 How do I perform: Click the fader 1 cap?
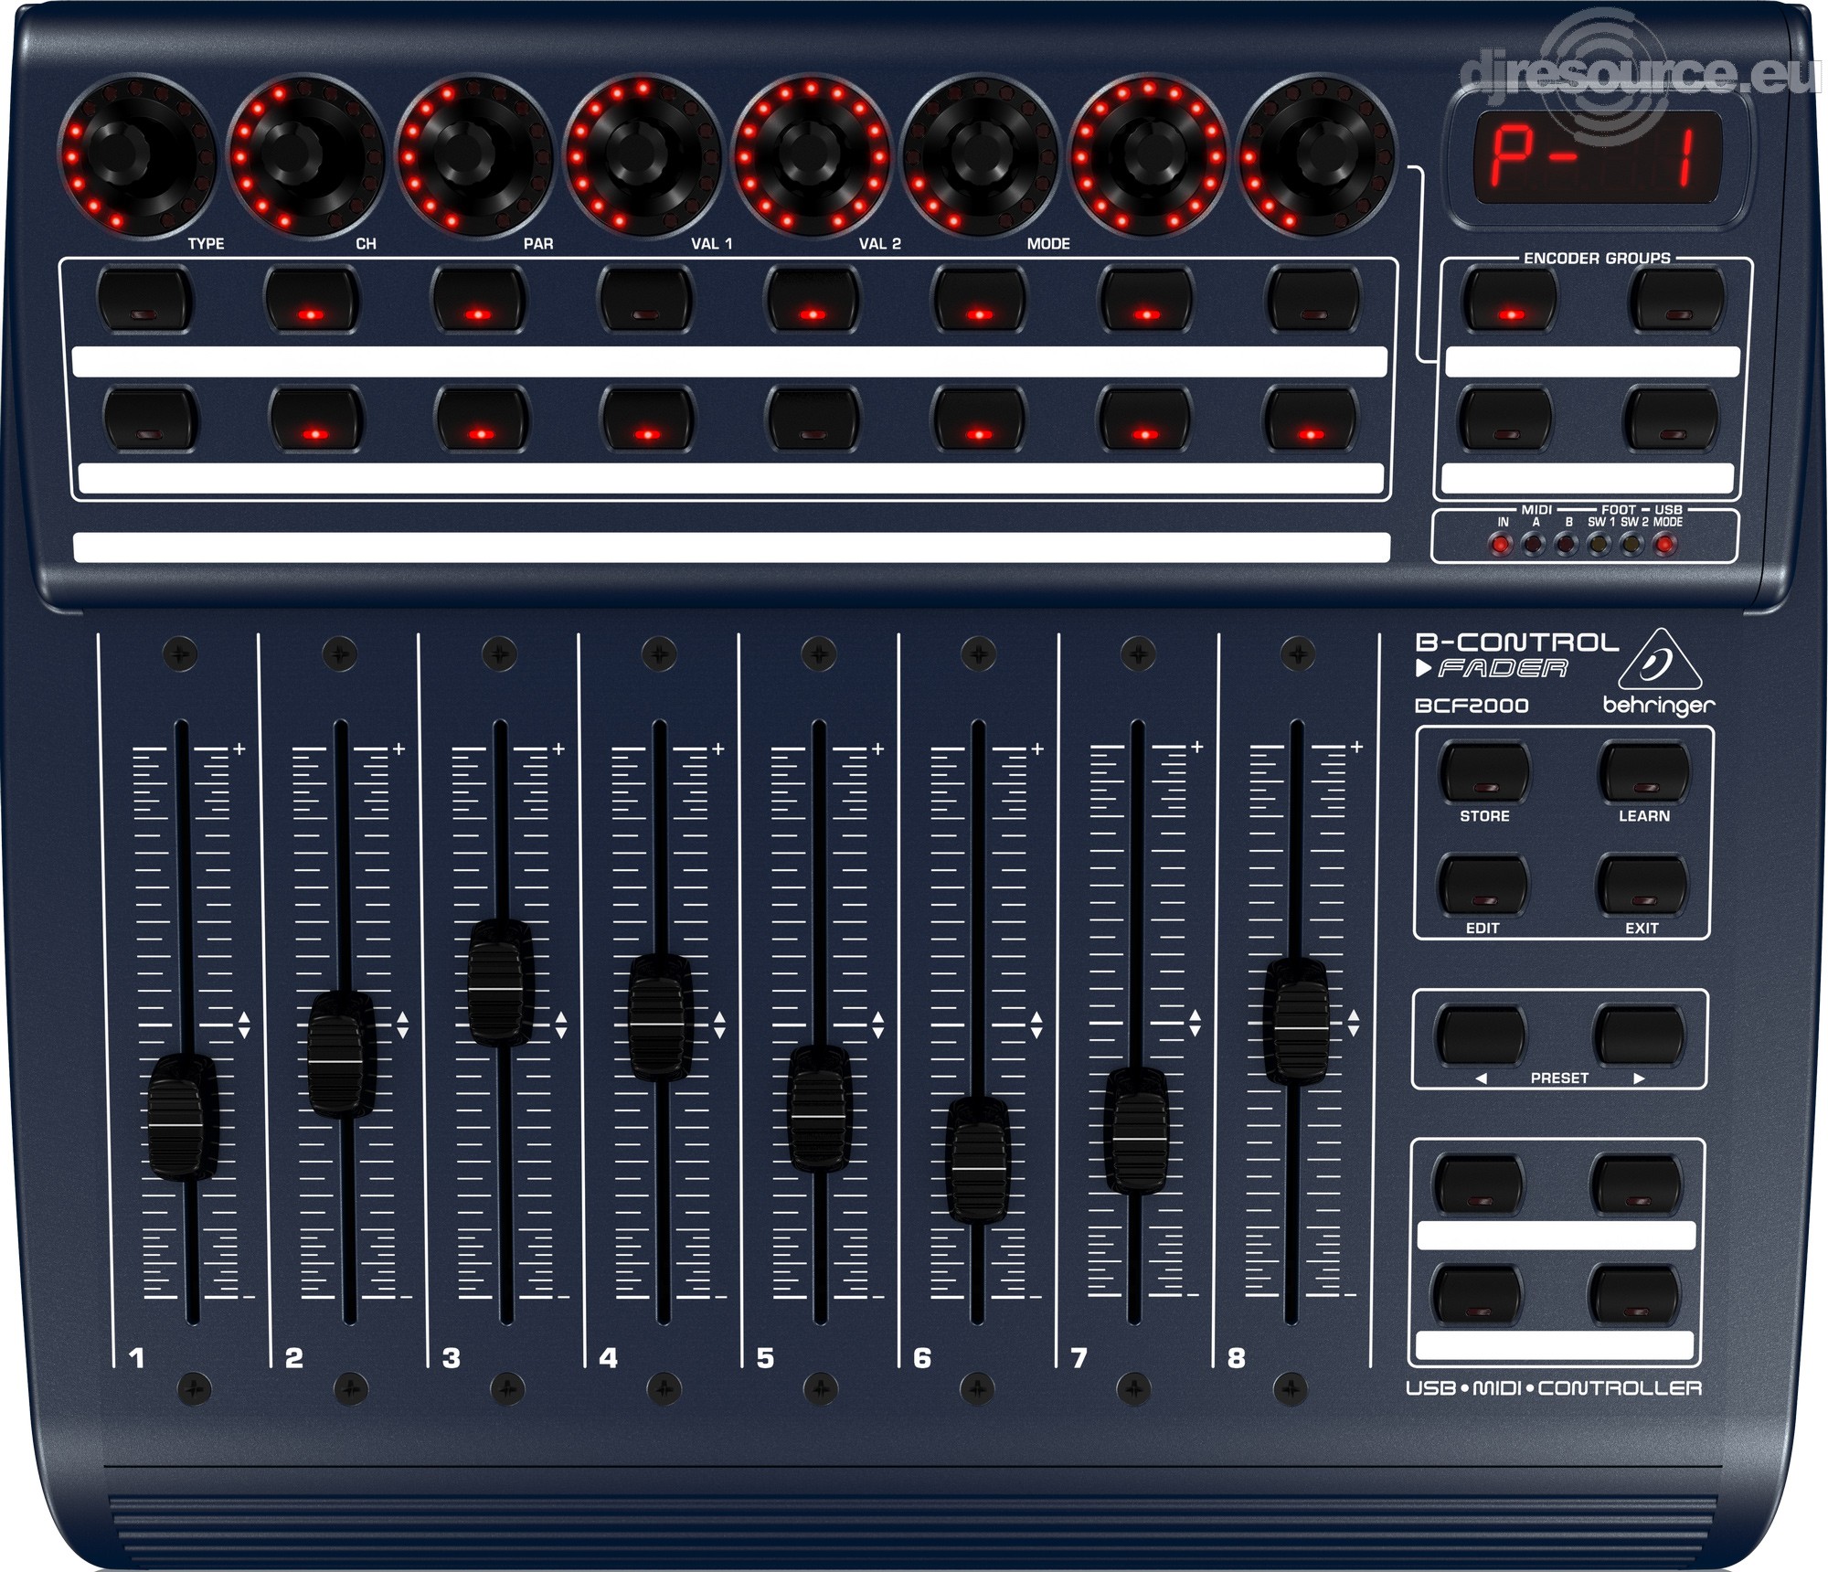(182, 1116)
